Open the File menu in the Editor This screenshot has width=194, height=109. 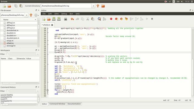(x=44, y=14)
